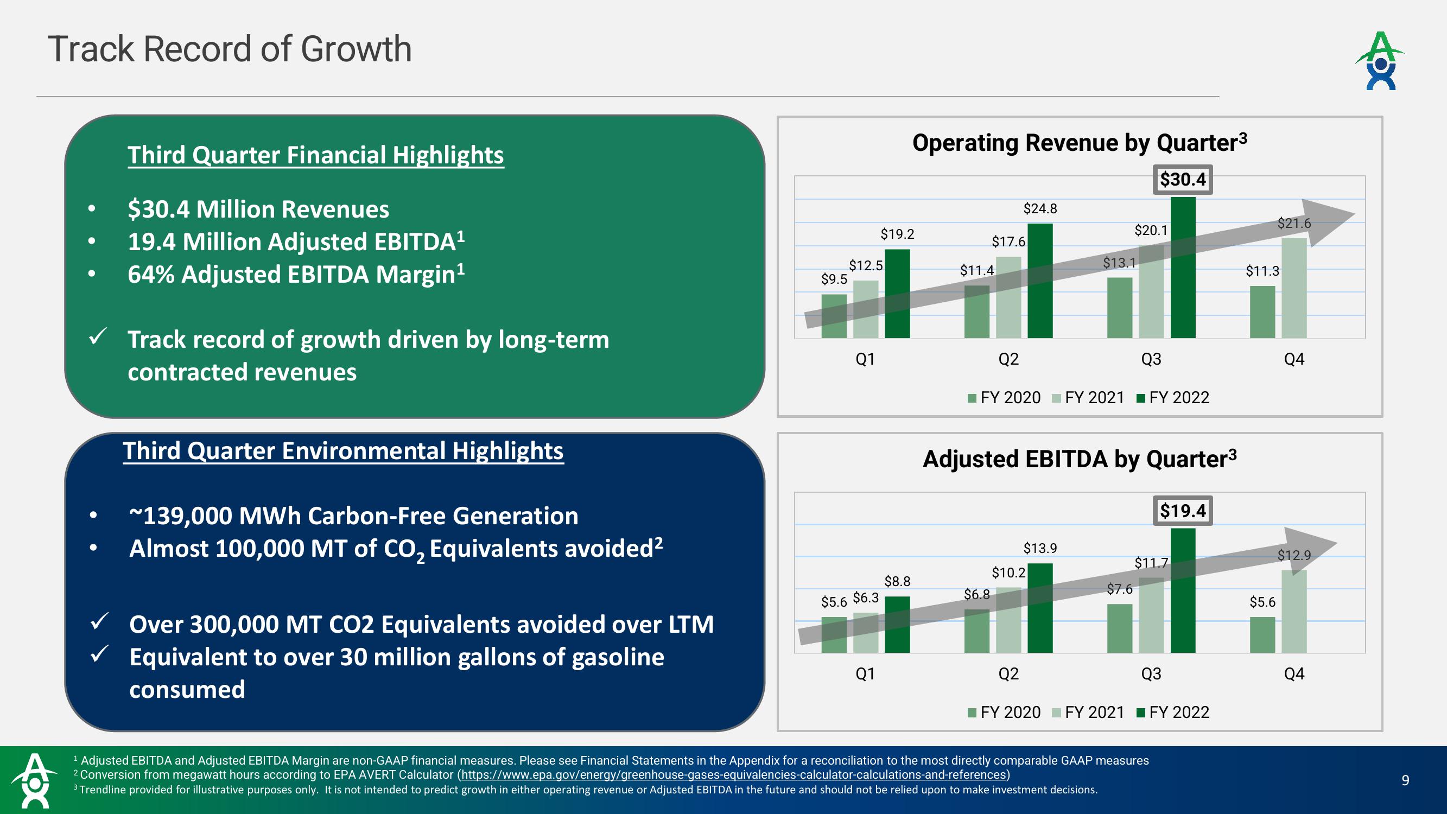
Task: Click the boxed $30.4 label in the revenue chart
Action: (1183, 180)
